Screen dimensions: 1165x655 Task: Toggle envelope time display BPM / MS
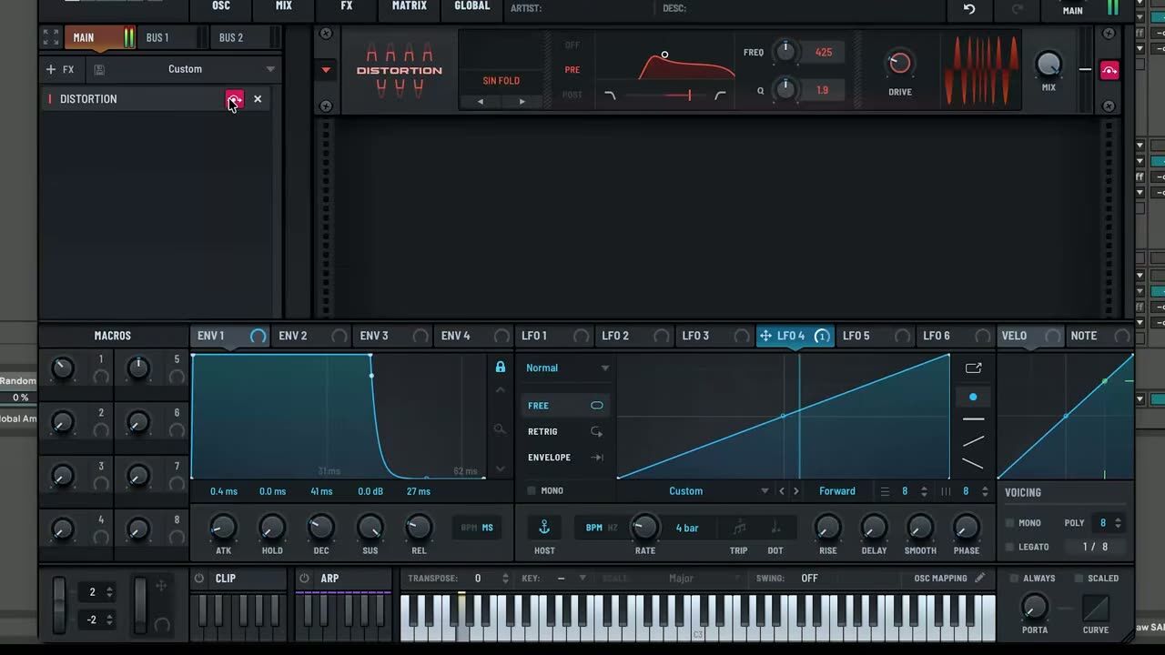(x=478, y=528)
